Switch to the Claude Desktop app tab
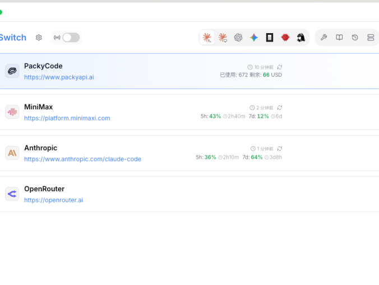The height and width of the screenshot is (285, 379). 223,38
